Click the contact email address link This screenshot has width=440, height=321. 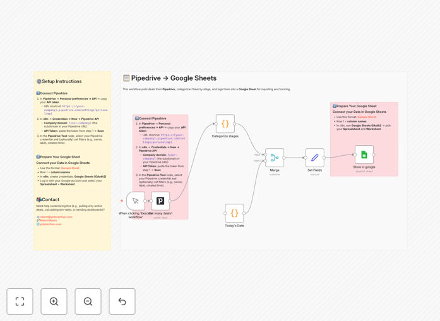(x=56, y=217)
